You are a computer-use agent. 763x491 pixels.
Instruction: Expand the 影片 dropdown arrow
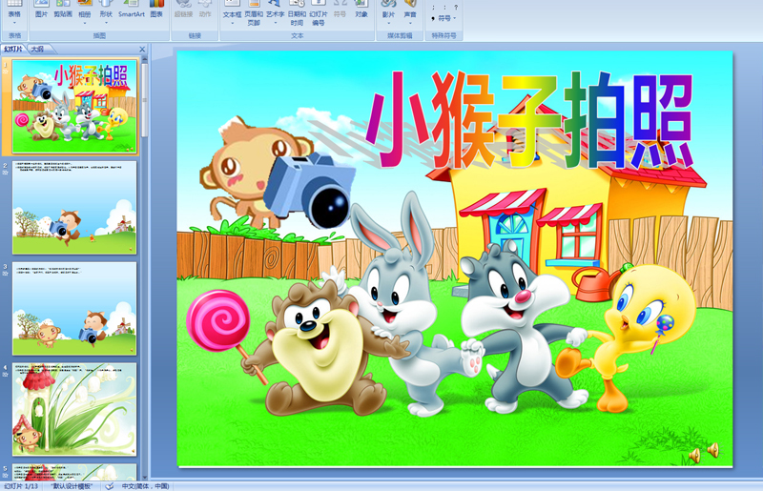click(x=388, y=23)
